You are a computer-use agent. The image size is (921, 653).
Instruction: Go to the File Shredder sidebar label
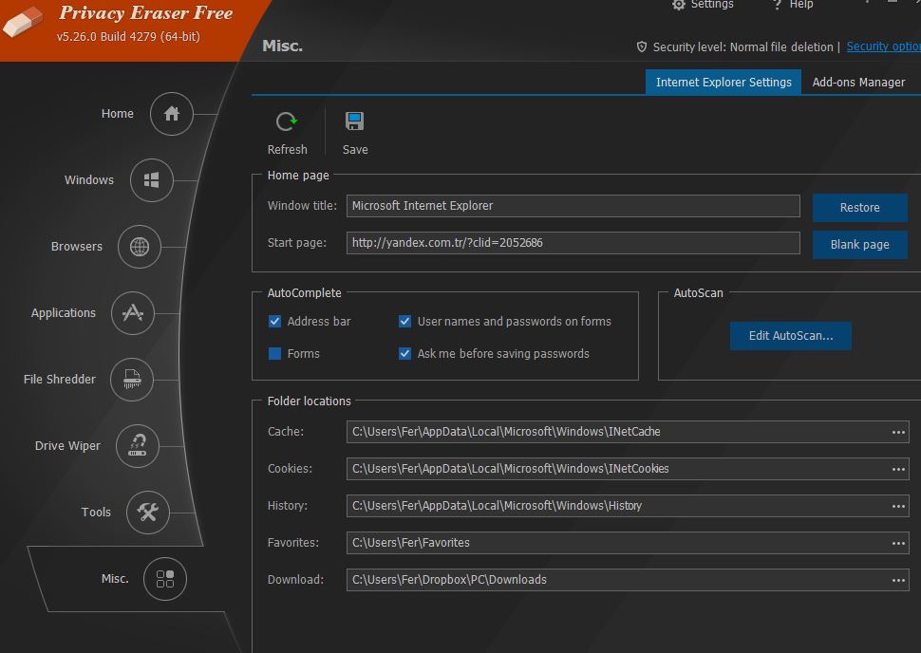[x=59, y=380]
